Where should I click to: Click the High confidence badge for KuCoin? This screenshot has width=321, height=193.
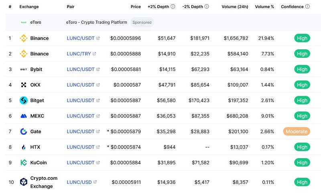coord(302,163)
